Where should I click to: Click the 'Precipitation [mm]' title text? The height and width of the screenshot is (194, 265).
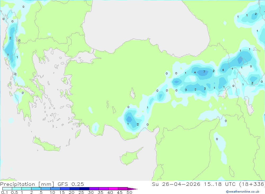click(x=27, y=184)
